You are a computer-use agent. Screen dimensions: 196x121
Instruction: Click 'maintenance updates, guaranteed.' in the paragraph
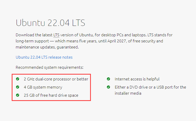47,47
